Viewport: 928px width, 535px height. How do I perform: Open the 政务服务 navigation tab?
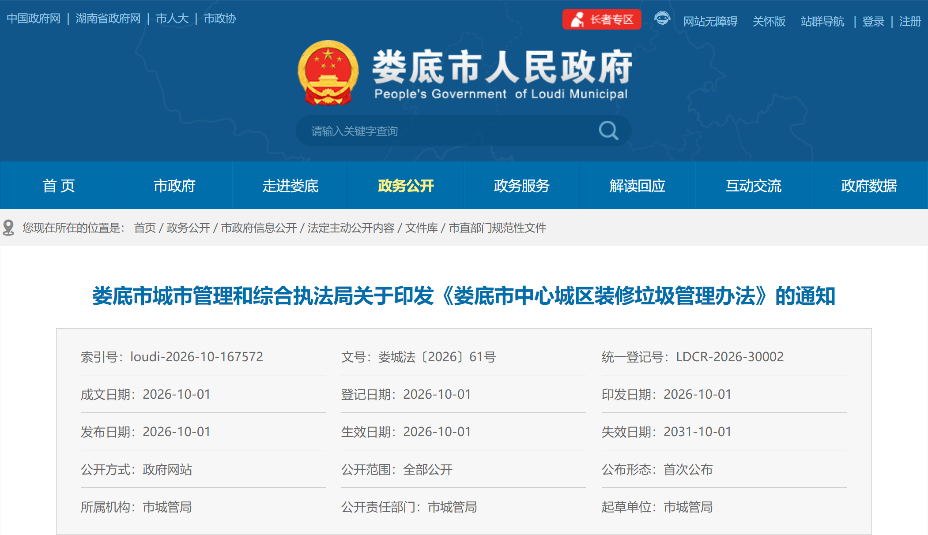click(521, 186)
